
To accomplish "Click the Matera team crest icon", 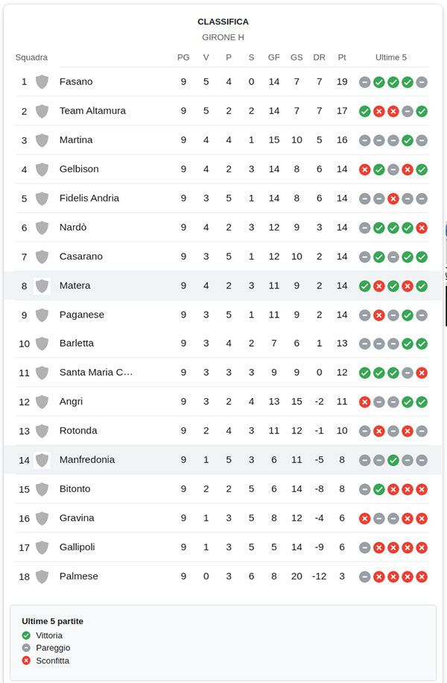I will [42, 286].
